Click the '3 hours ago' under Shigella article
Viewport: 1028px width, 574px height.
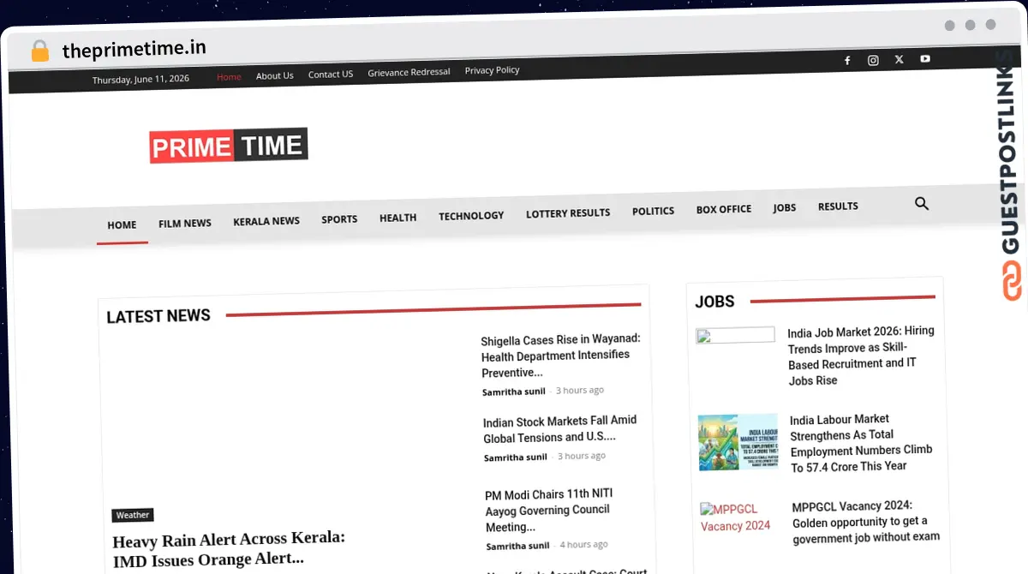[580, 390]
